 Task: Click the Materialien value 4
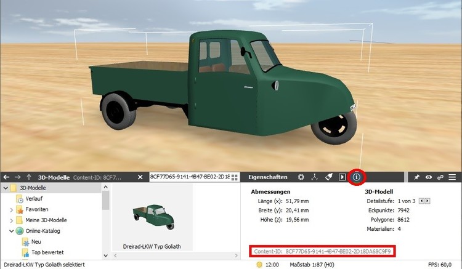tap(399, 228)
